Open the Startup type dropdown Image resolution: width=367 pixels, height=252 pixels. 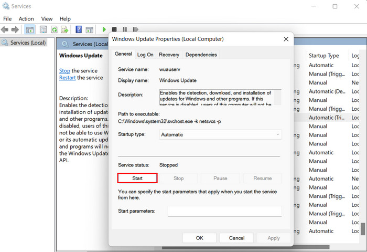click(x=221, y=134)
